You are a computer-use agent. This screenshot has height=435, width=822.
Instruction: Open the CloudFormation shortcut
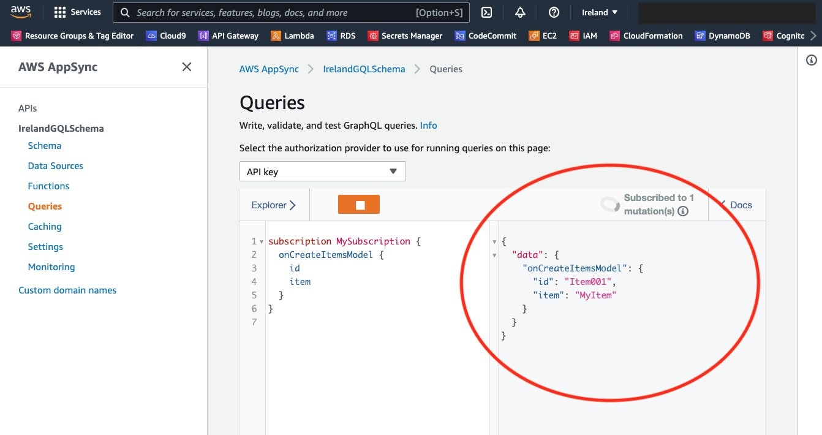tap(646, 36)
